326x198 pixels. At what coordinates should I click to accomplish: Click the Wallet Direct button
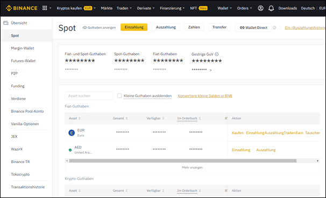click(x=253, y=27)
